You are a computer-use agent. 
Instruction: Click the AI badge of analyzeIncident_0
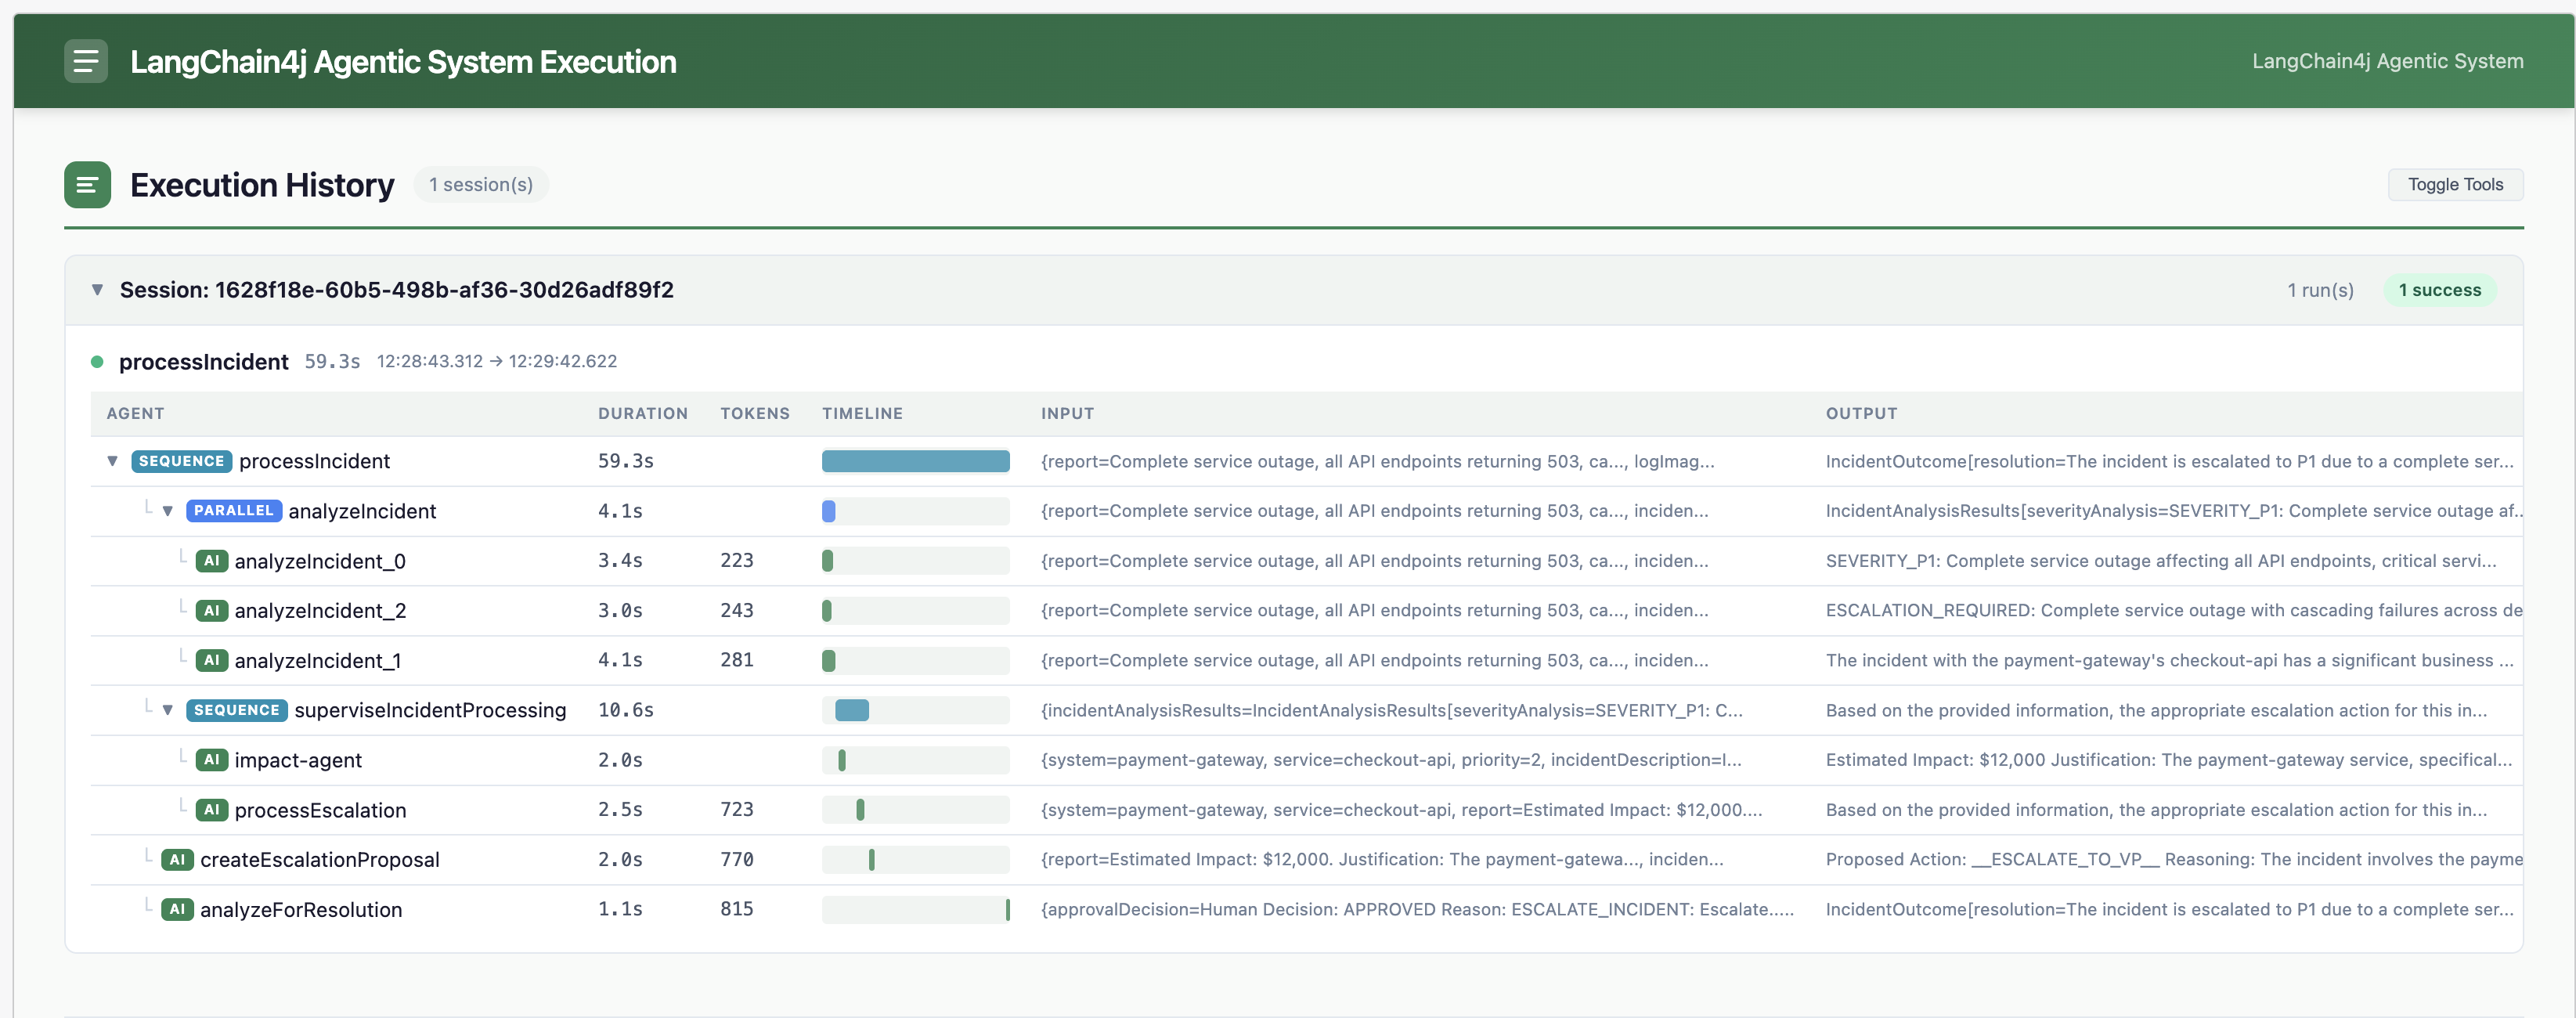point(211,561)
